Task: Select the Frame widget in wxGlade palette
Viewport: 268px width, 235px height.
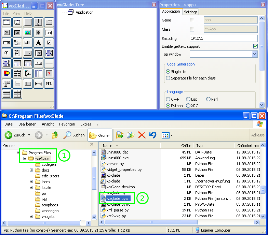Action: coord(7,22)
